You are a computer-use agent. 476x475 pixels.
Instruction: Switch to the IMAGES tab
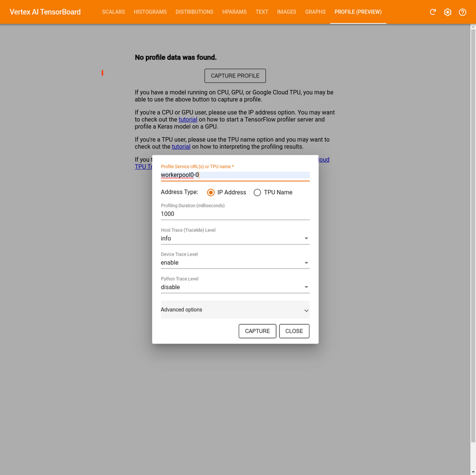pyautogui.click(x=287, y=12)
